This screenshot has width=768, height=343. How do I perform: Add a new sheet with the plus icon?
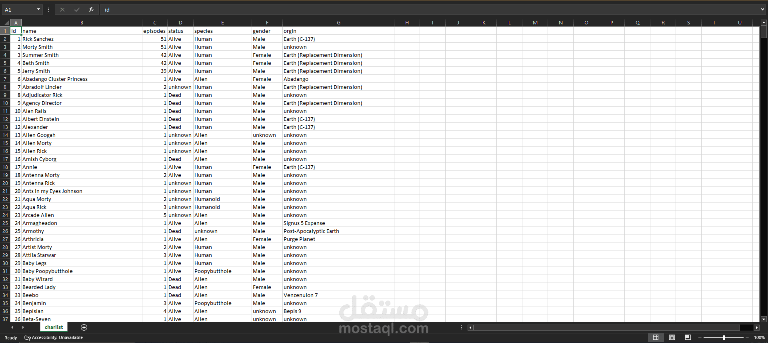[84, 327]
